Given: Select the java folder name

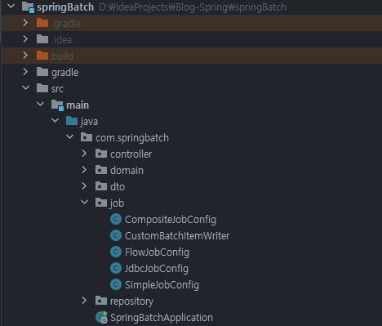Looking at the screenshot, I should [89, 122].
